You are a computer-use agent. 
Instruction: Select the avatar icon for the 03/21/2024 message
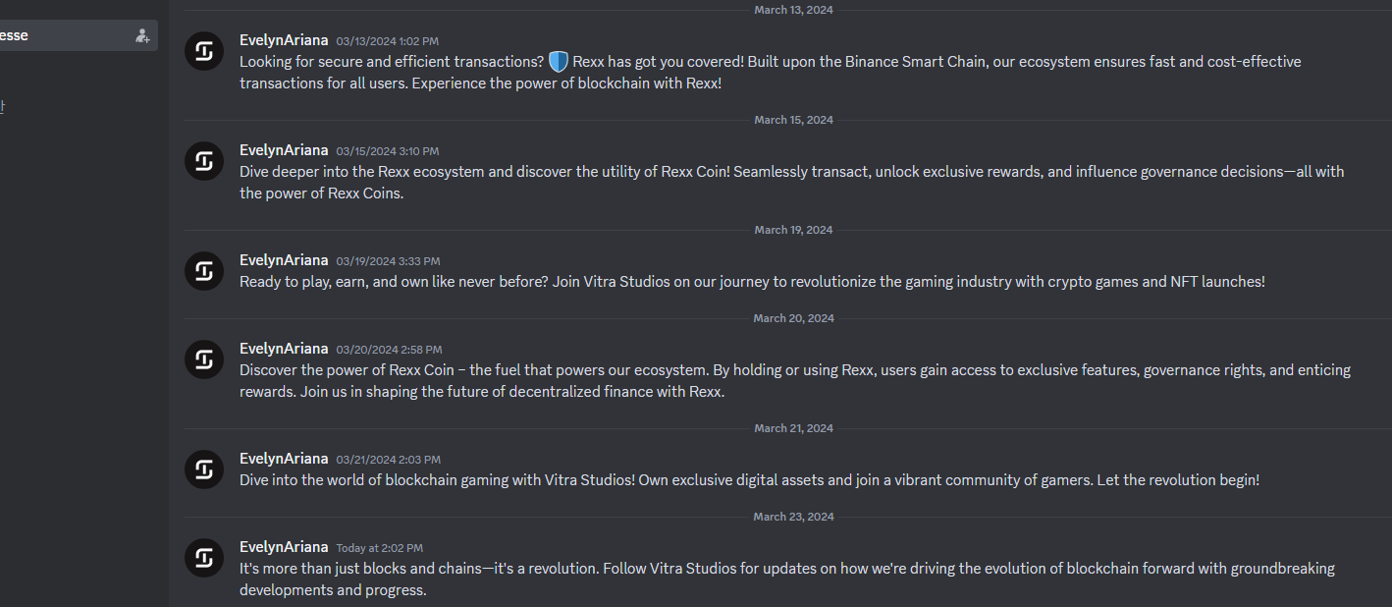tap(204, 469)
